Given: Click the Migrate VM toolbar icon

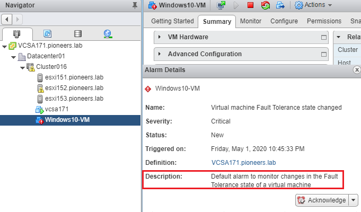Looking at the screenshot, I should tap(280, 5).
